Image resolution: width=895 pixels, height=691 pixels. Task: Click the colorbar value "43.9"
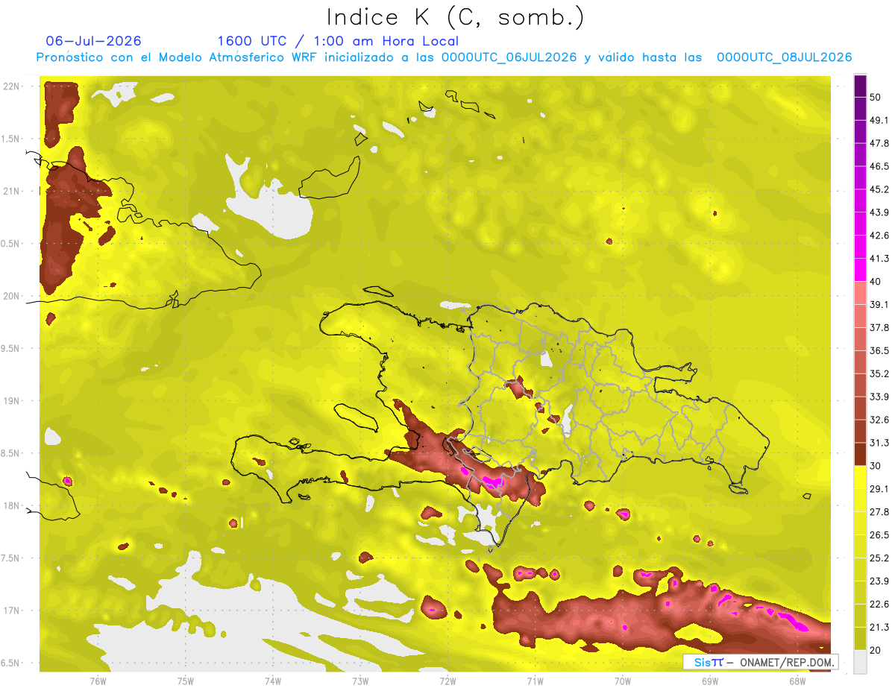pos(879,212)
